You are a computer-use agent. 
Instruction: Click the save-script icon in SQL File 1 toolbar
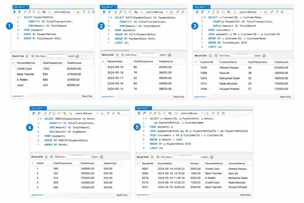19,12
